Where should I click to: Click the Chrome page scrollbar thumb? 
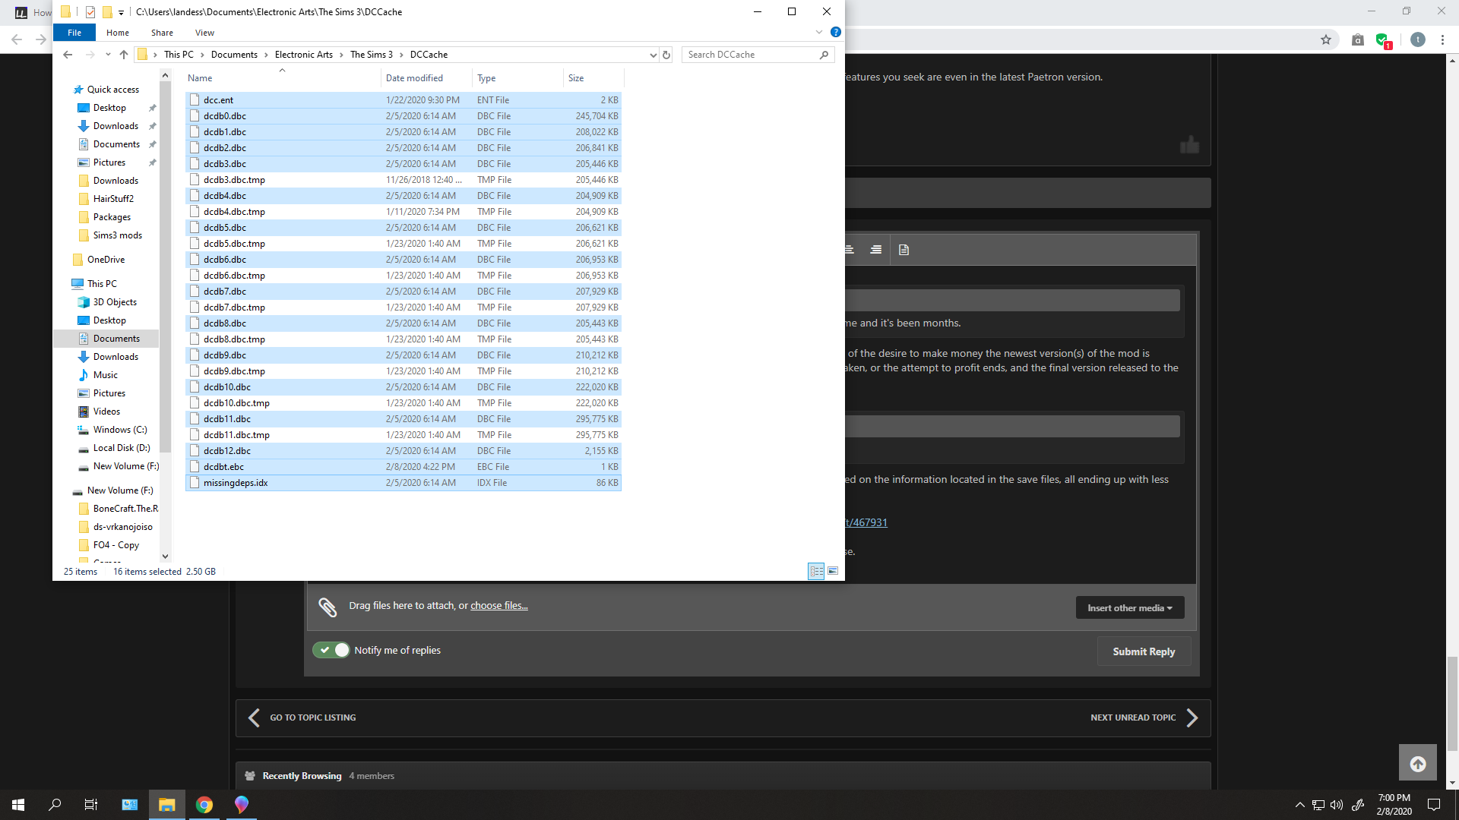[1452, 703]
